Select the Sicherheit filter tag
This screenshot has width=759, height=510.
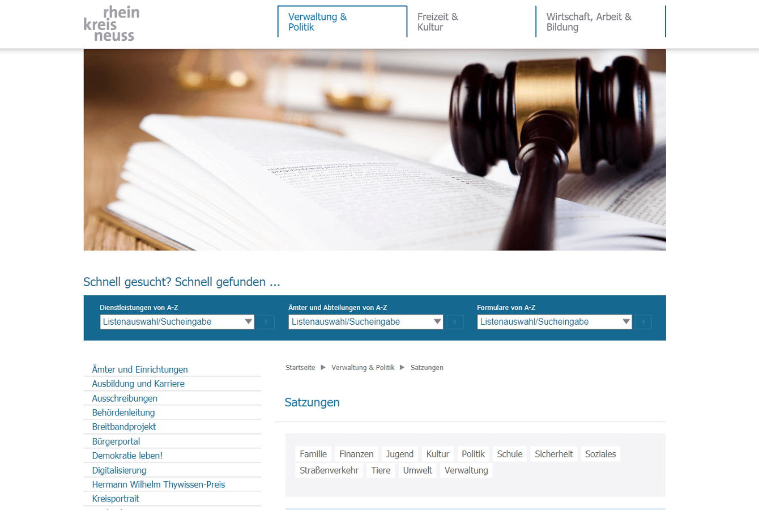tap(553, 454)
